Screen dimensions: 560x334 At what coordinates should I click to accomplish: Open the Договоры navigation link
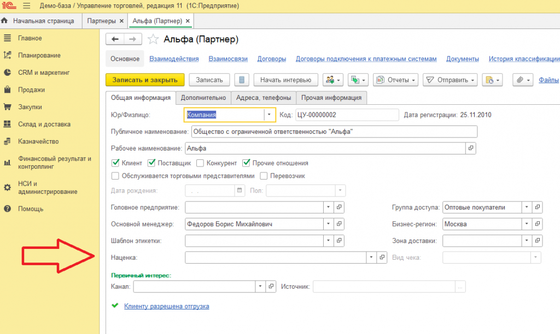click(272, 59)
